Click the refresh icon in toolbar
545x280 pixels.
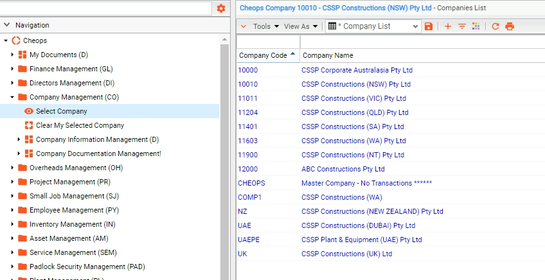tap(496, 26)
